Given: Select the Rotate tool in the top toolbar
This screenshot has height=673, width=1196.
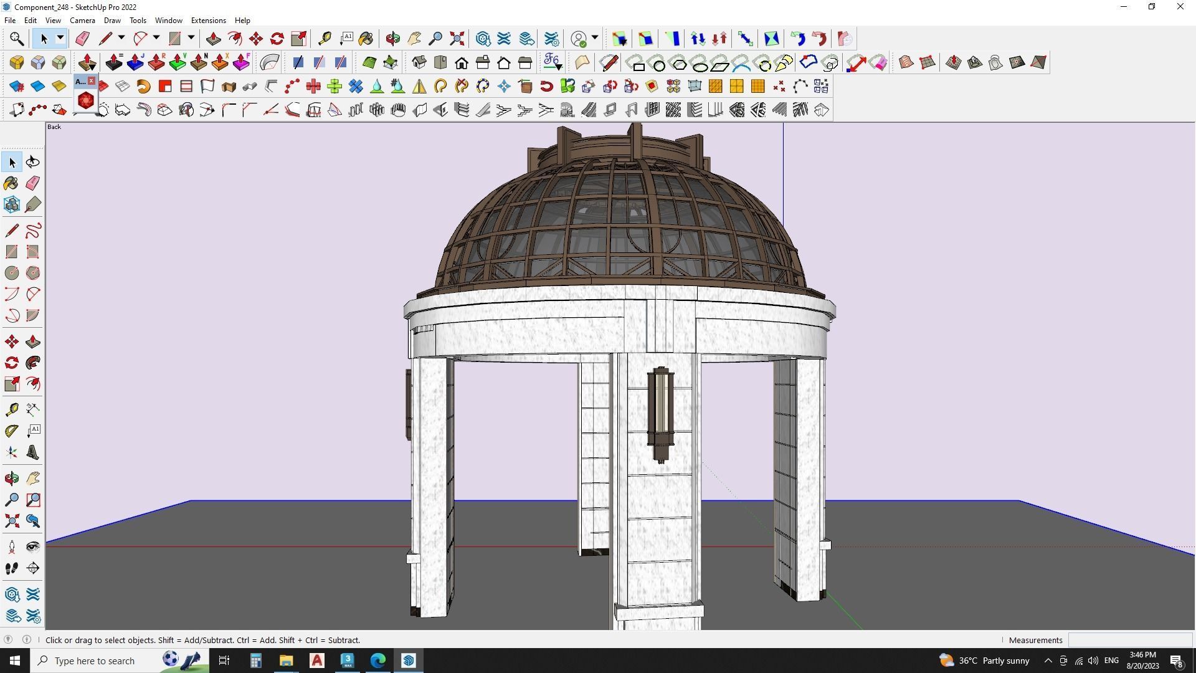Looking at the screenshot, I should pos(277,39).
